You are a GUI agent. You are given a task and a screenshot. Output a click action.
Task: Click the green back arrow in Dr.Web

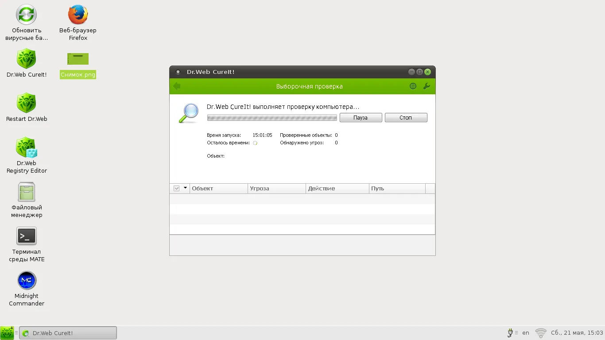click(x=177, y=86)
